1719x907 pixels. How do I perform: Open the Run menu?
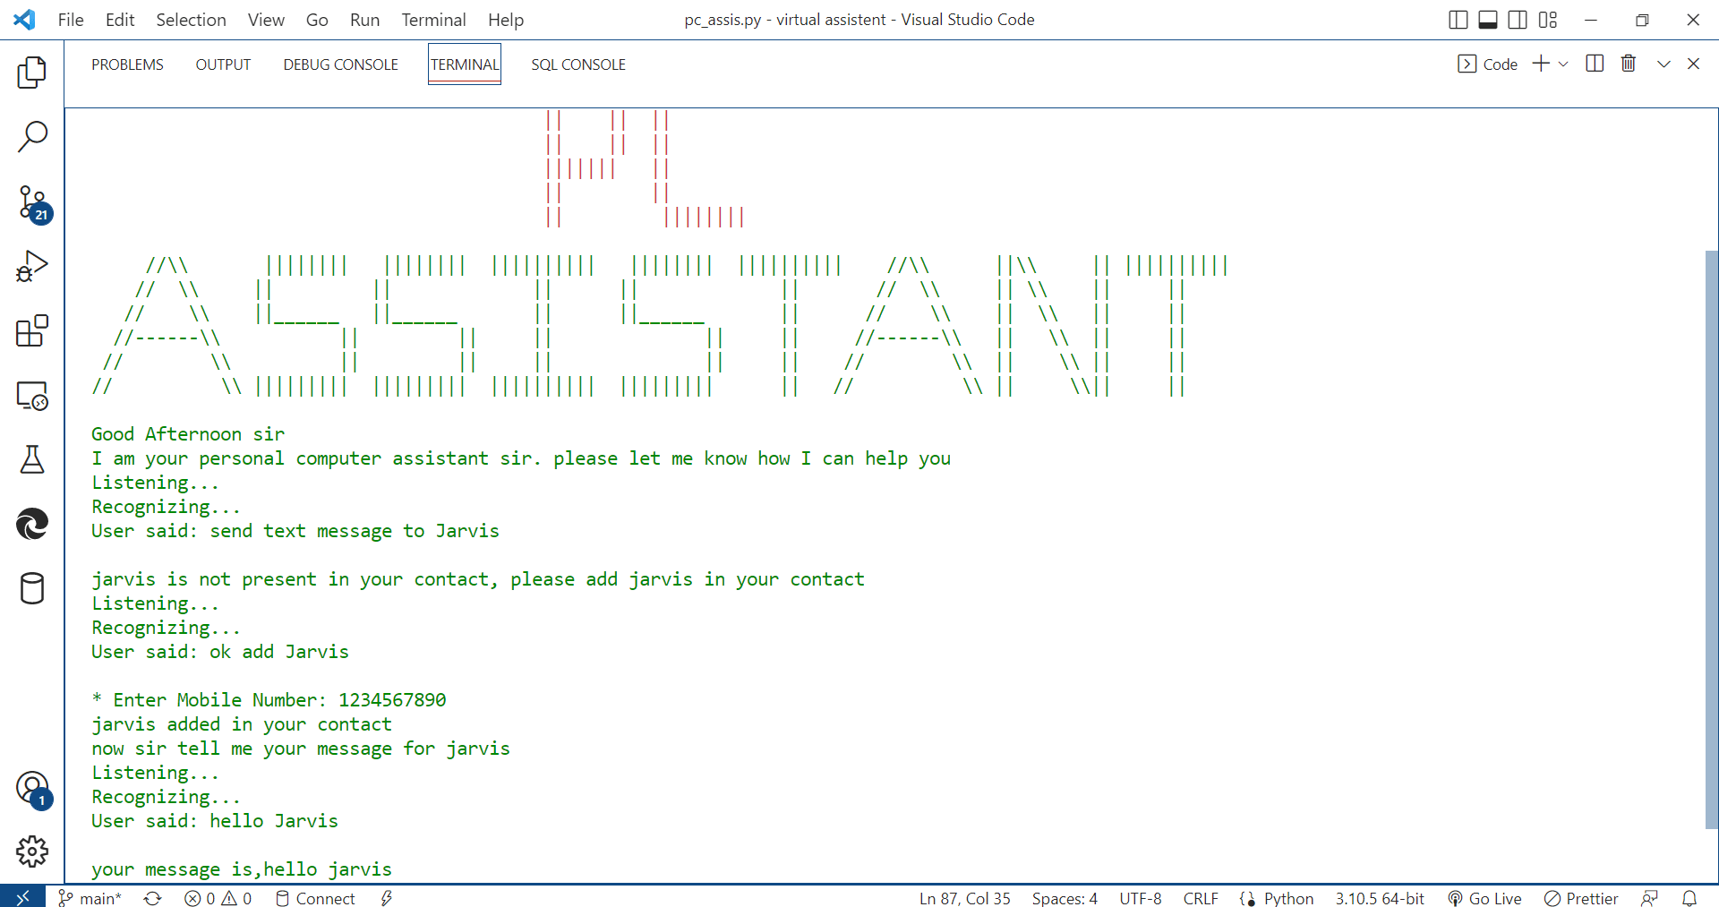point(364,20)
